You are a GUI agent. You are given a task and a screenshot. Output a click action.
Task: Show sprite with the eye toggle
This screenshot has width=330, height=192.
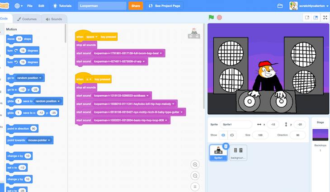[x=223, y=135]
